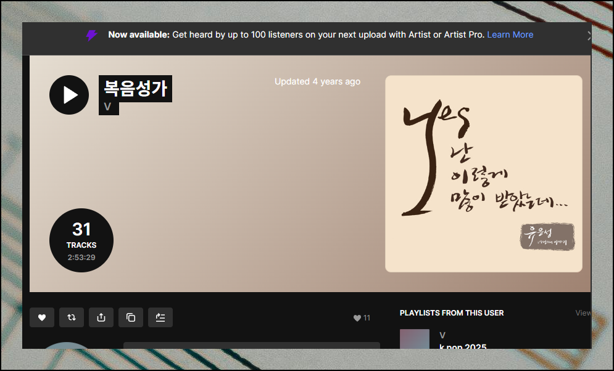614x371 pixels.
Task: Share the playlist
Action: (101, 317)
